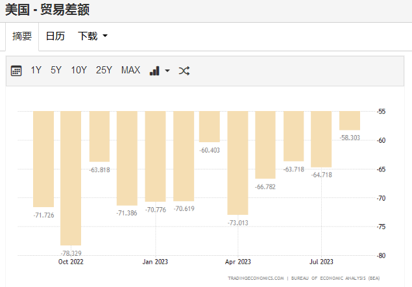Image resolution: width=412 pixels, height=287 pixels.
Task: Click the Jan 2023 axis label
Action: click(155, 262)
